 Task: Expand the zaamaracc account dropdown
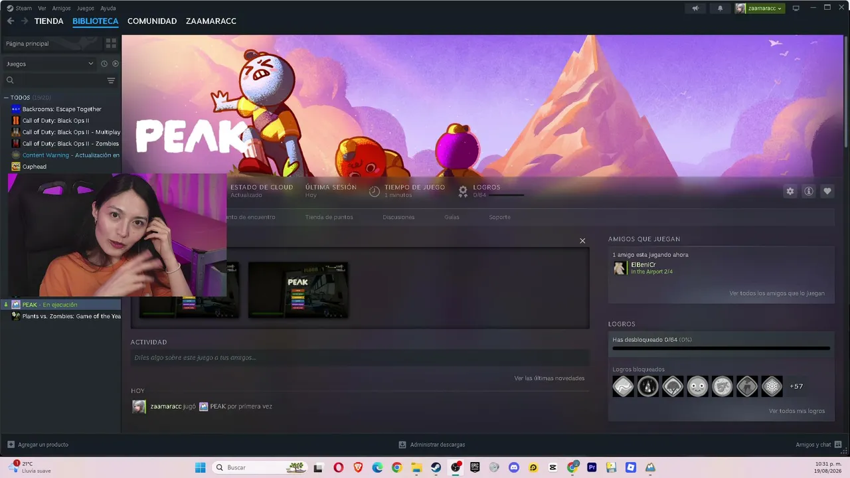click(x=759, y=8)
